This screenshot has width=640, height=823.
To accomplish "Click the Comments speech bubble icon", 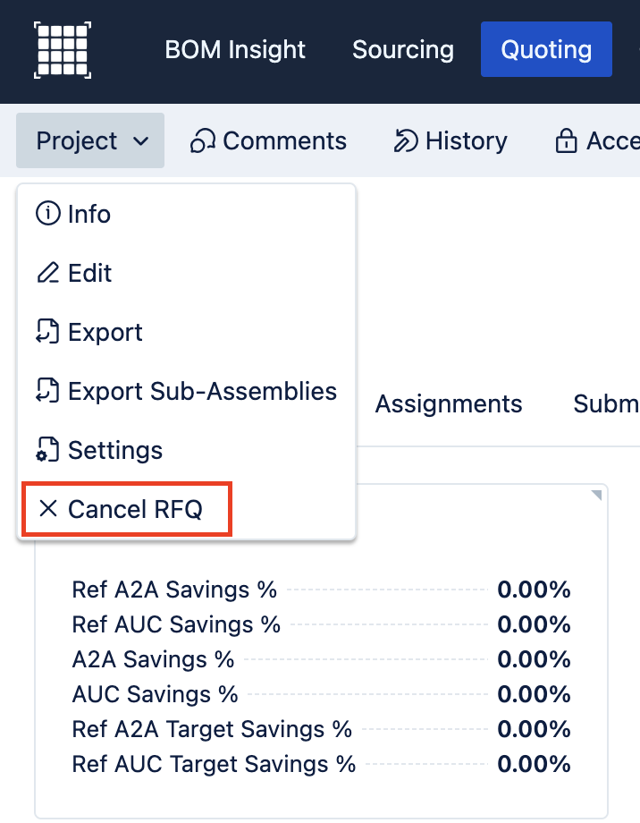I will tap(203, 141).
